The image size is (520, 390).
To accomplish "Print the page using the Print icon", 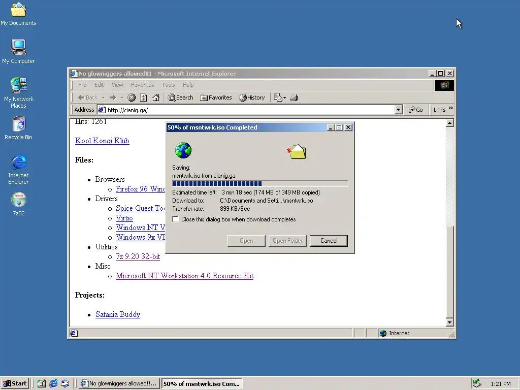I will click(294, 97).
